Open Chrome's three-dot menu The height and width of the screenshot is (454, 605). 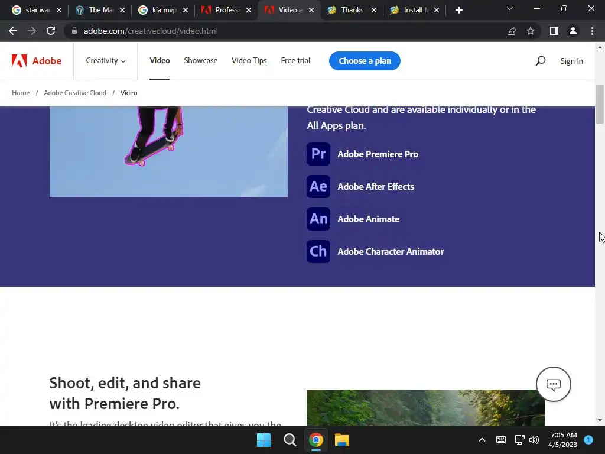(x=592, y=31)
